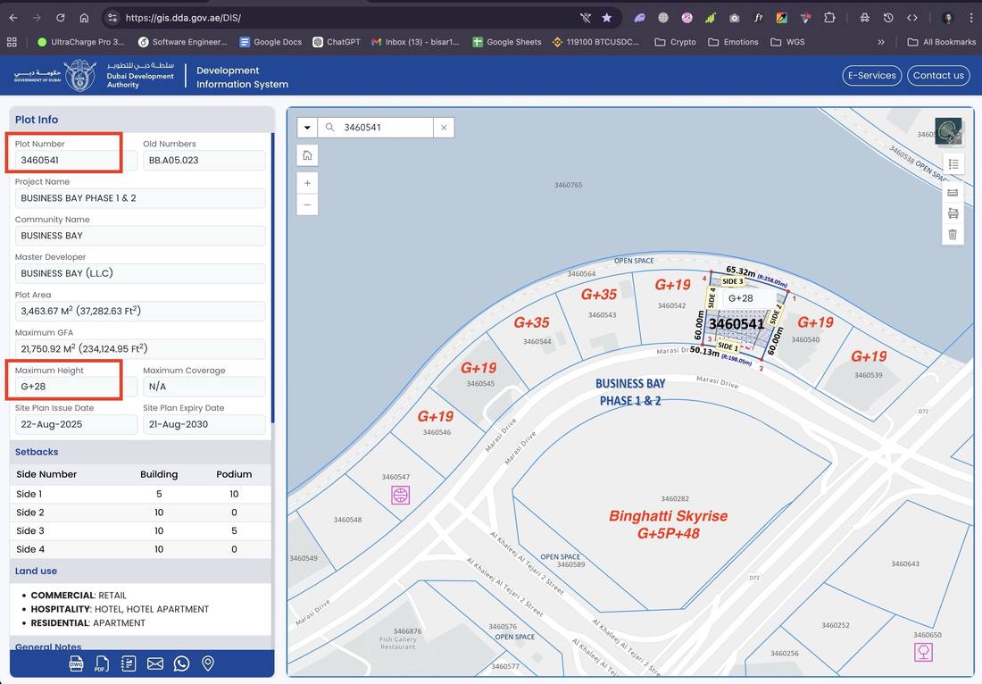Download the plot DWG file
Viewport: 982px width, 684px height.
[x=77, y=663]
